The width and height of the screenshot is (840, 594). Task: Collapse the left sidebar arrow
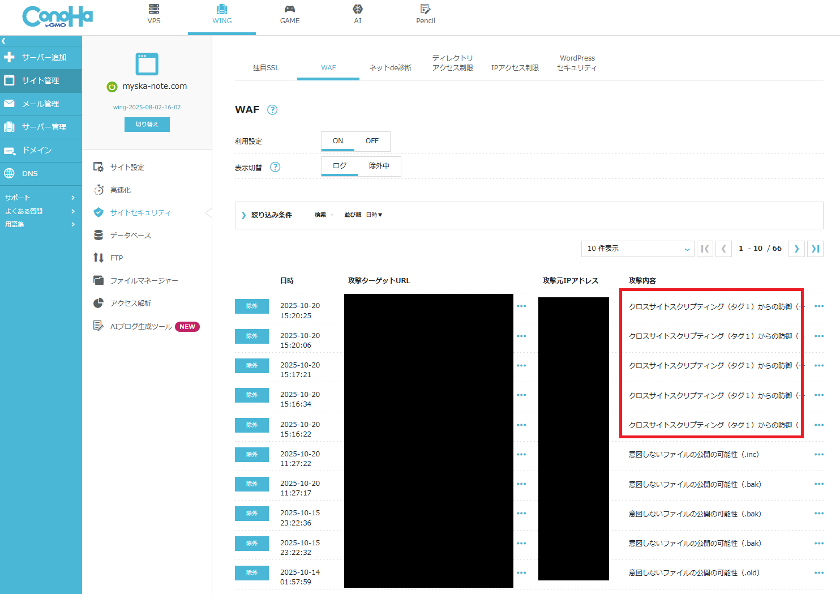4,41
